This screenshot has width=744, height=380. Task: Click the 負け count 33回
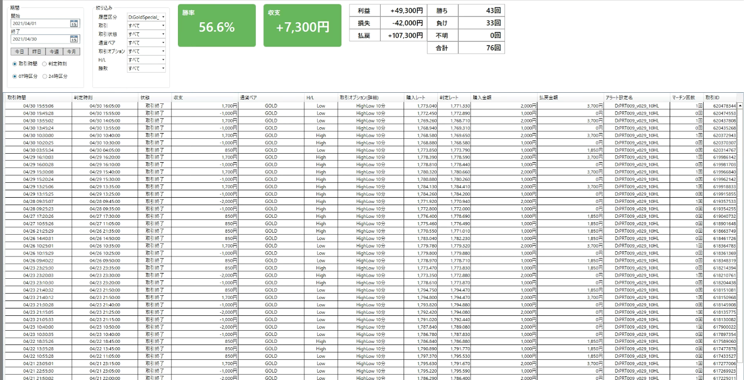(x=481, y=23)
